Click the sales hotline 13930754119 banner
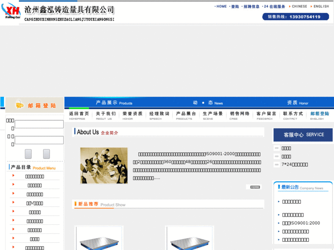Image resolution: width=334 pixels, height=250 pixels. pos(296,17)
